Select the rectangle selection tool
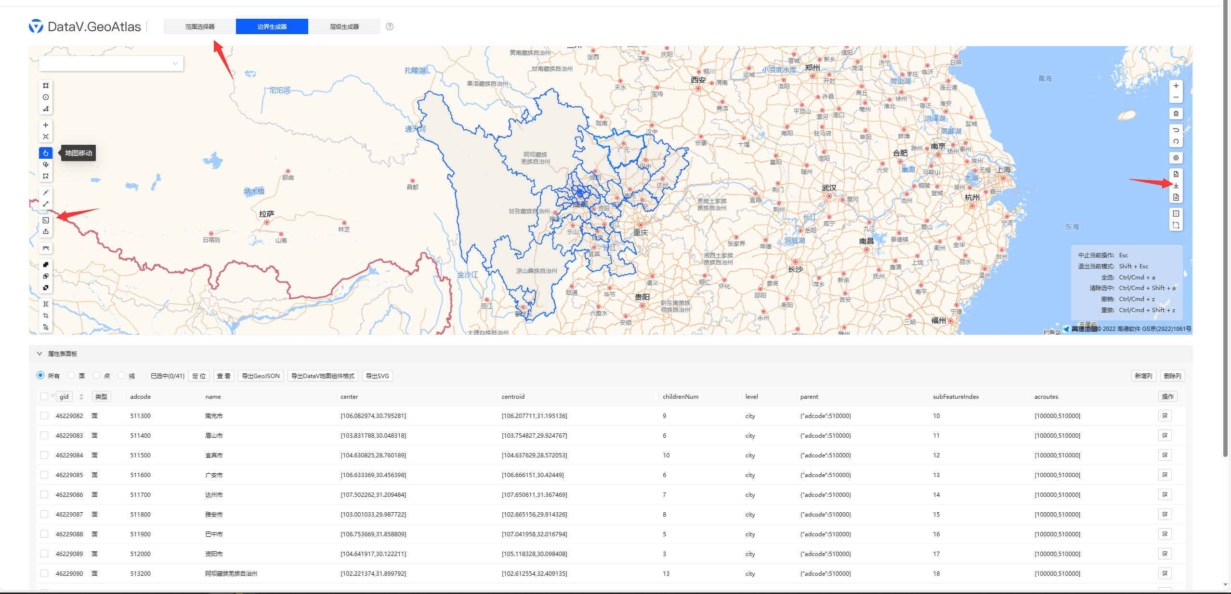This screenshot has height=594, width=1231. coord(45,176)
